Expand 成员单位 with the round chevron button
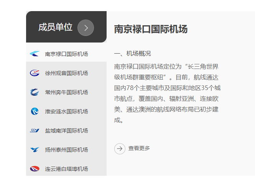Image resolution: width=255 pixels, height=180 pixels. [86, 28]
